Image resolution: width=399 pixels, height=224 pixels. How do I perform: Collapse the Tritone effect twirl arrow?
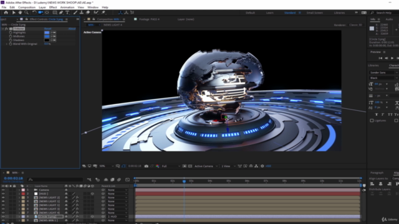tap(2, 29)
